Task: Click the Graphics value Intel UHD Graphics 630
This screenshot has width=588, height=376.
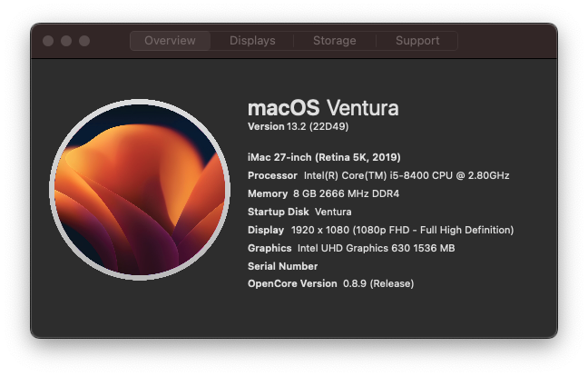Action: 377,248
